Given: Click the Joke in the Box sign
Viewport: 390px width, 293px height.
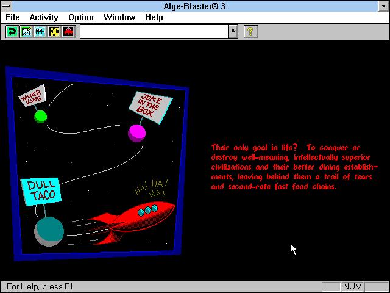Looking at the screenshot, I should [x=151, y=107].
